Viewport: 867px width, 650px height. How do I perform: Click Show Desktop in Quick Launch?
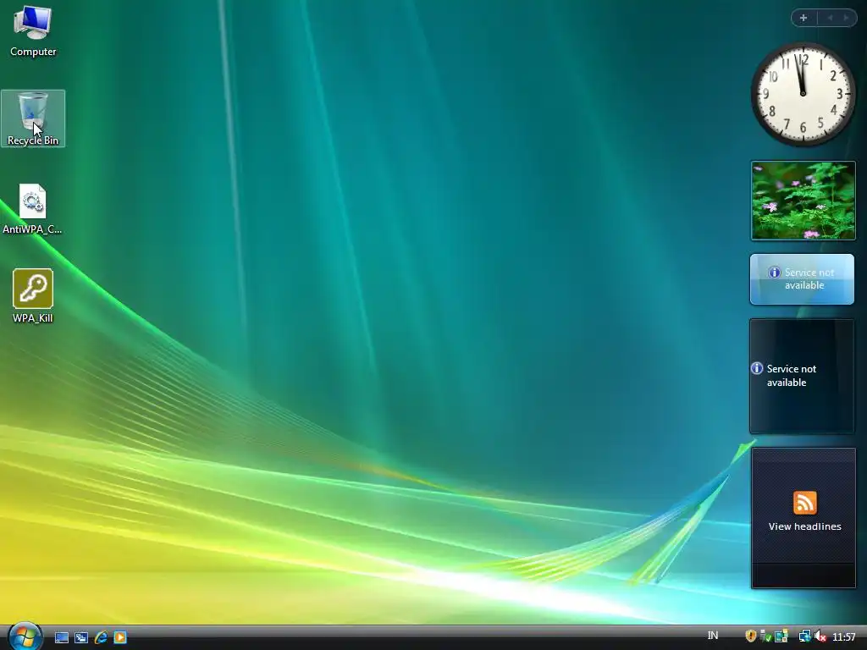(x=62, y=637)
